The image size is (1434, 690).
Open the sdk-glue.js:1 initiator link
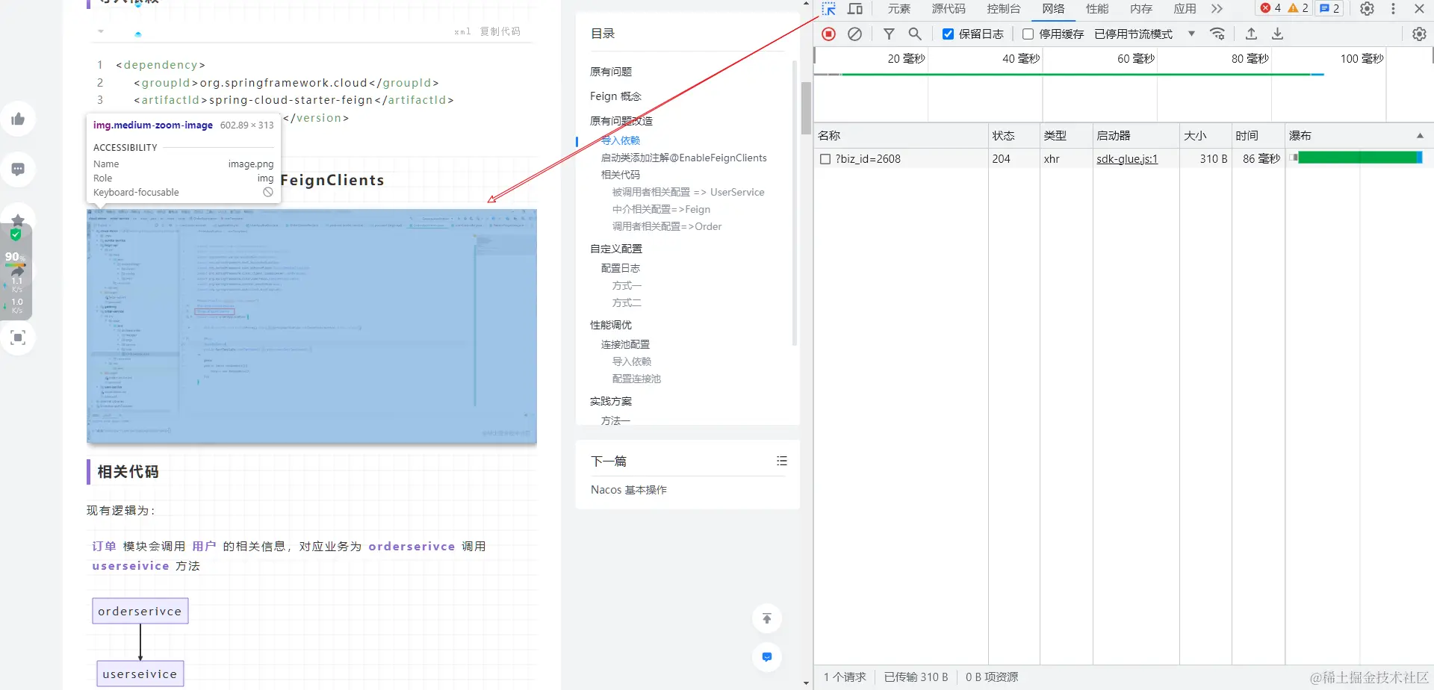[1127, 159]
